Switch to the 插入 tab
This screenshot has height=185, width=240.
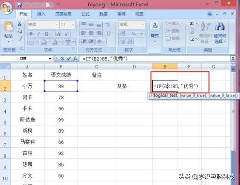pos(41,14)
